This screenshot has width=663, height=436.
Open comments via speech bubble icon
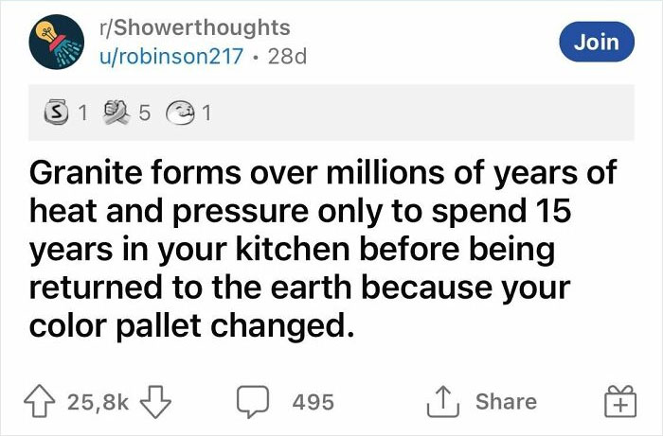pyautogui.click(x=253, y=401)
